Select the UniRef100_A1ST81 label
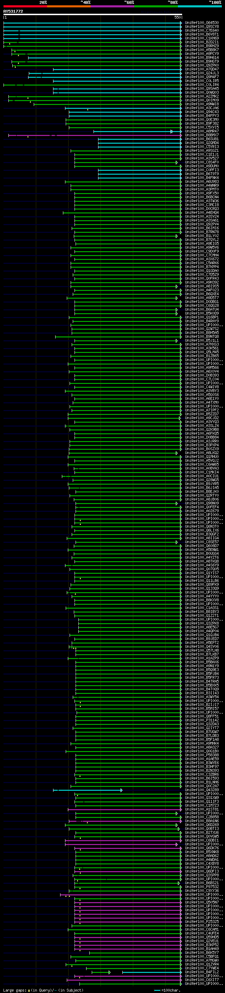Viewport: 225px width, 993px height. 202,809
